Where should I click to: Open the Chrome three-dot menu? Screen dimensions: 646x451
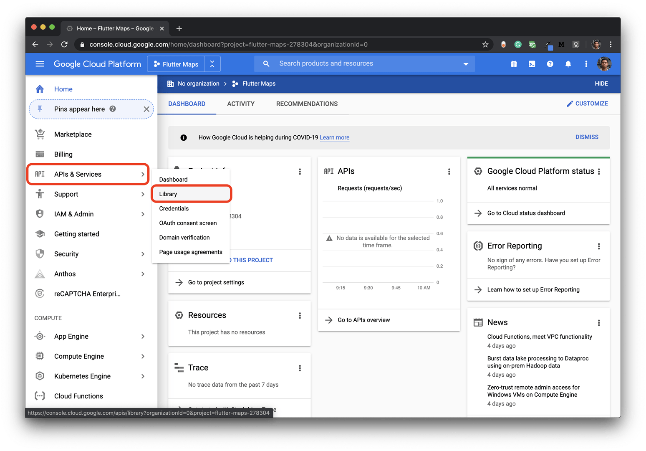[x=611, y=44]
